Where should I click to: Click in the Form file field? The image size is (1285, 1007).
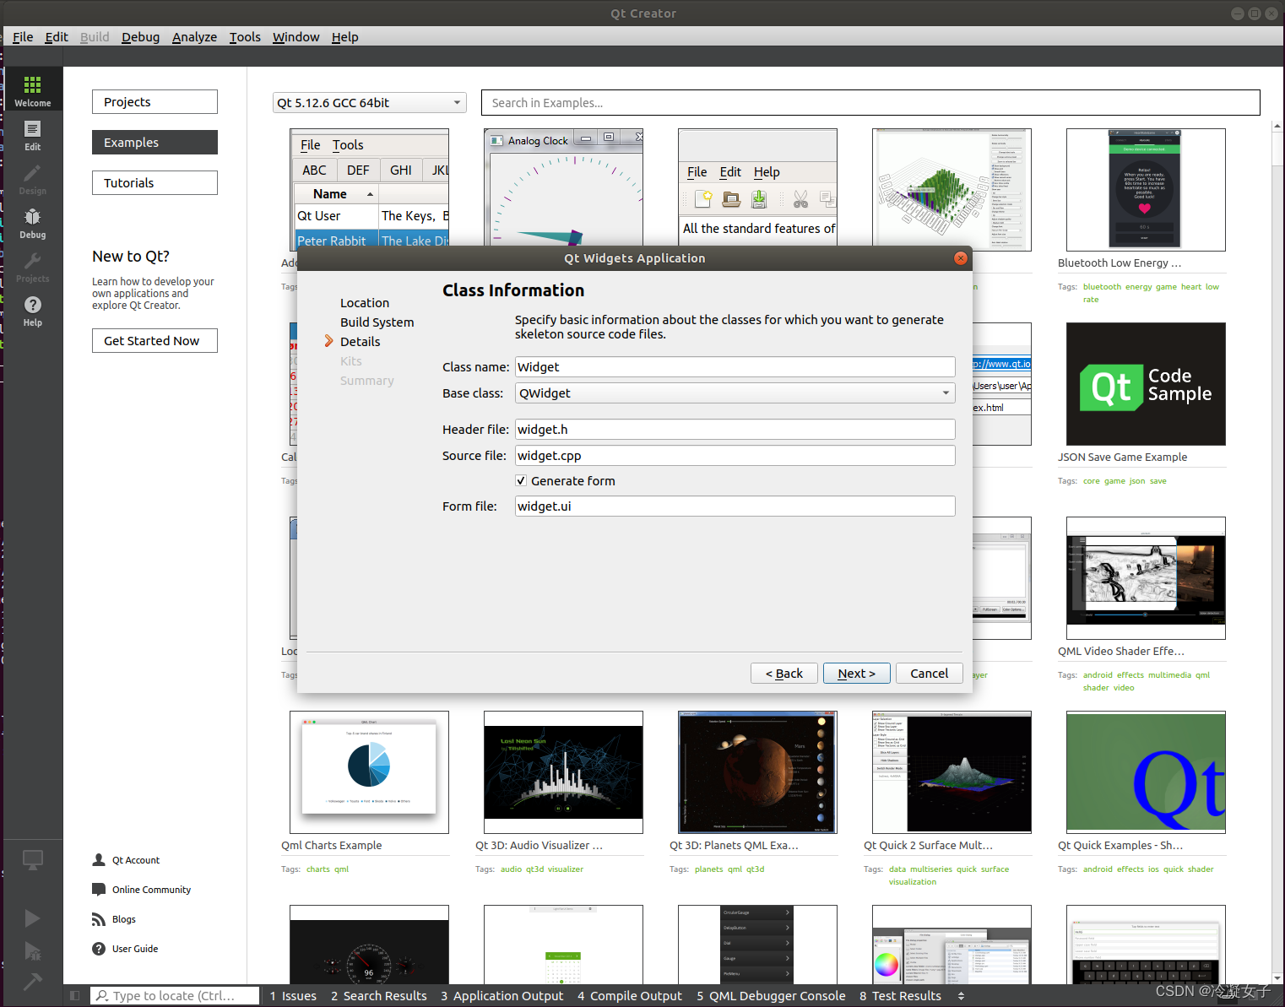(735, 506)
